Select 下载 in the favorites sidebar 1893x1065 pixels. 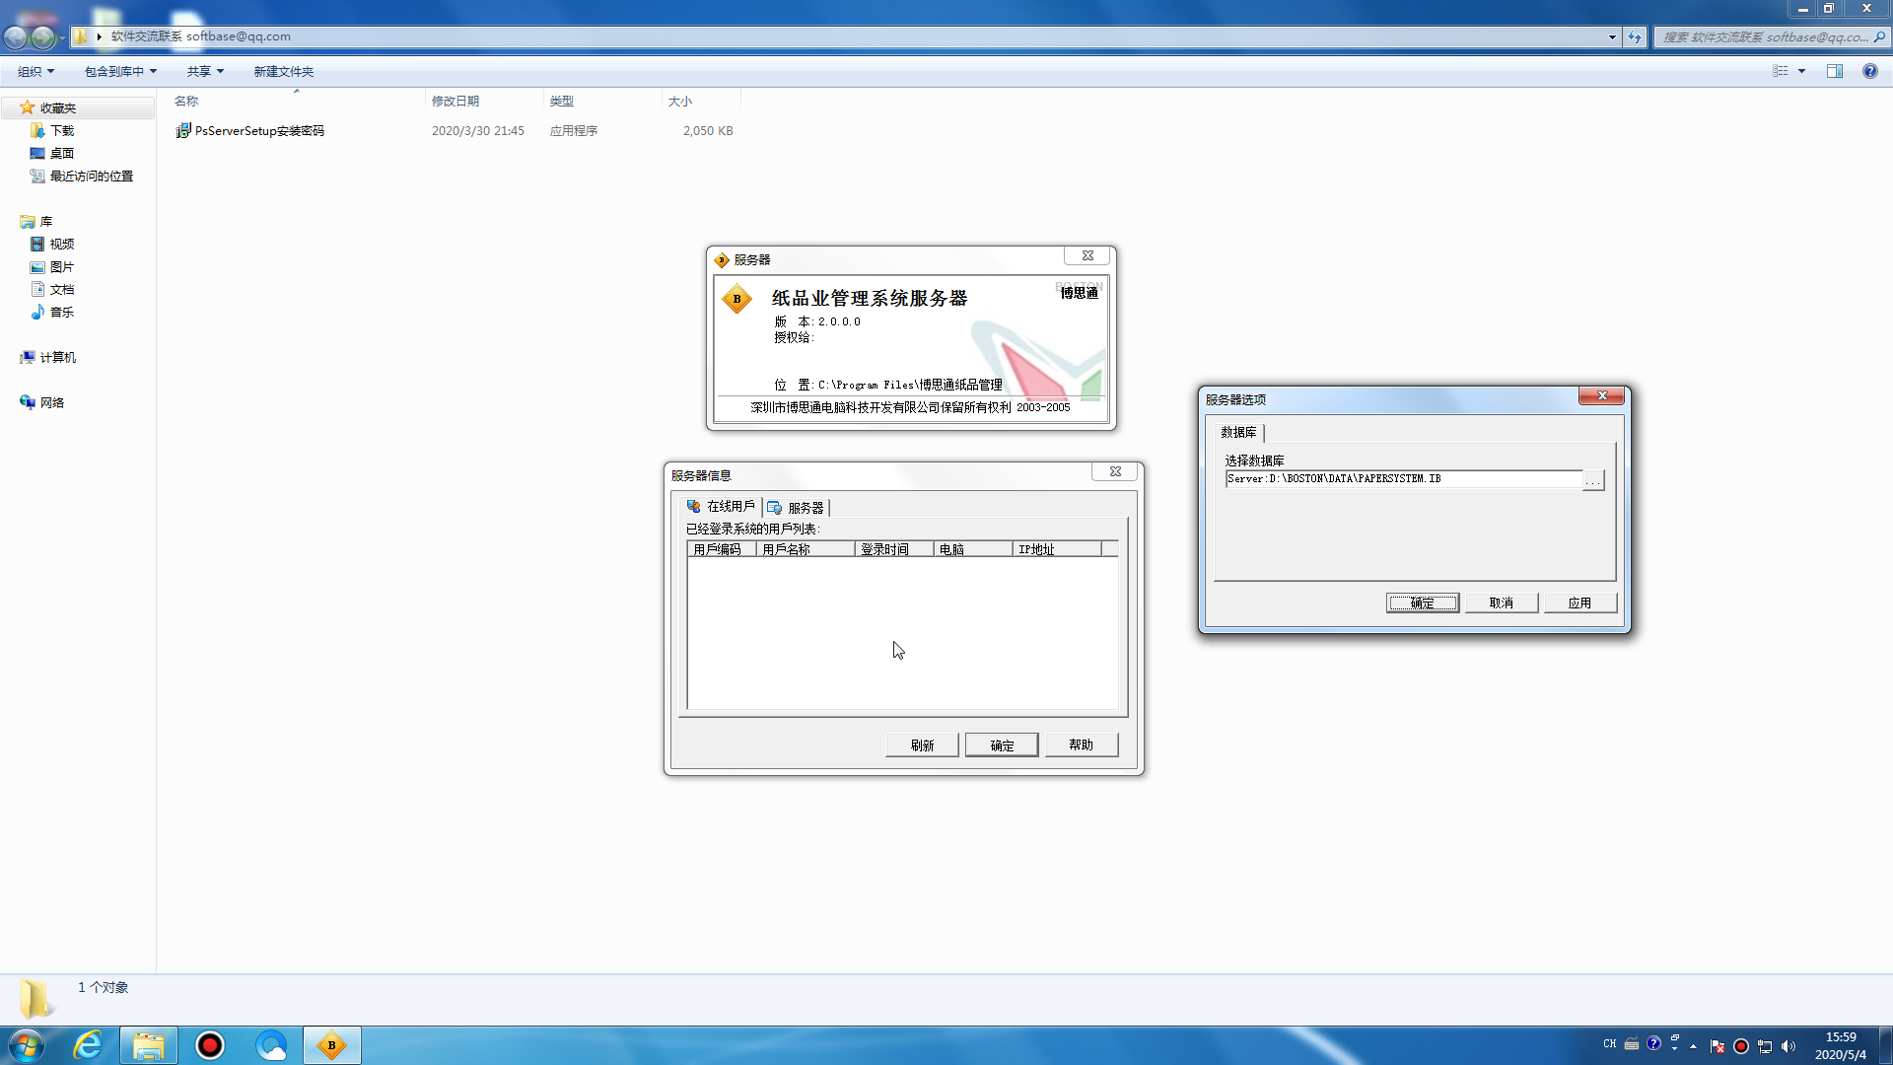coord(62,131)
